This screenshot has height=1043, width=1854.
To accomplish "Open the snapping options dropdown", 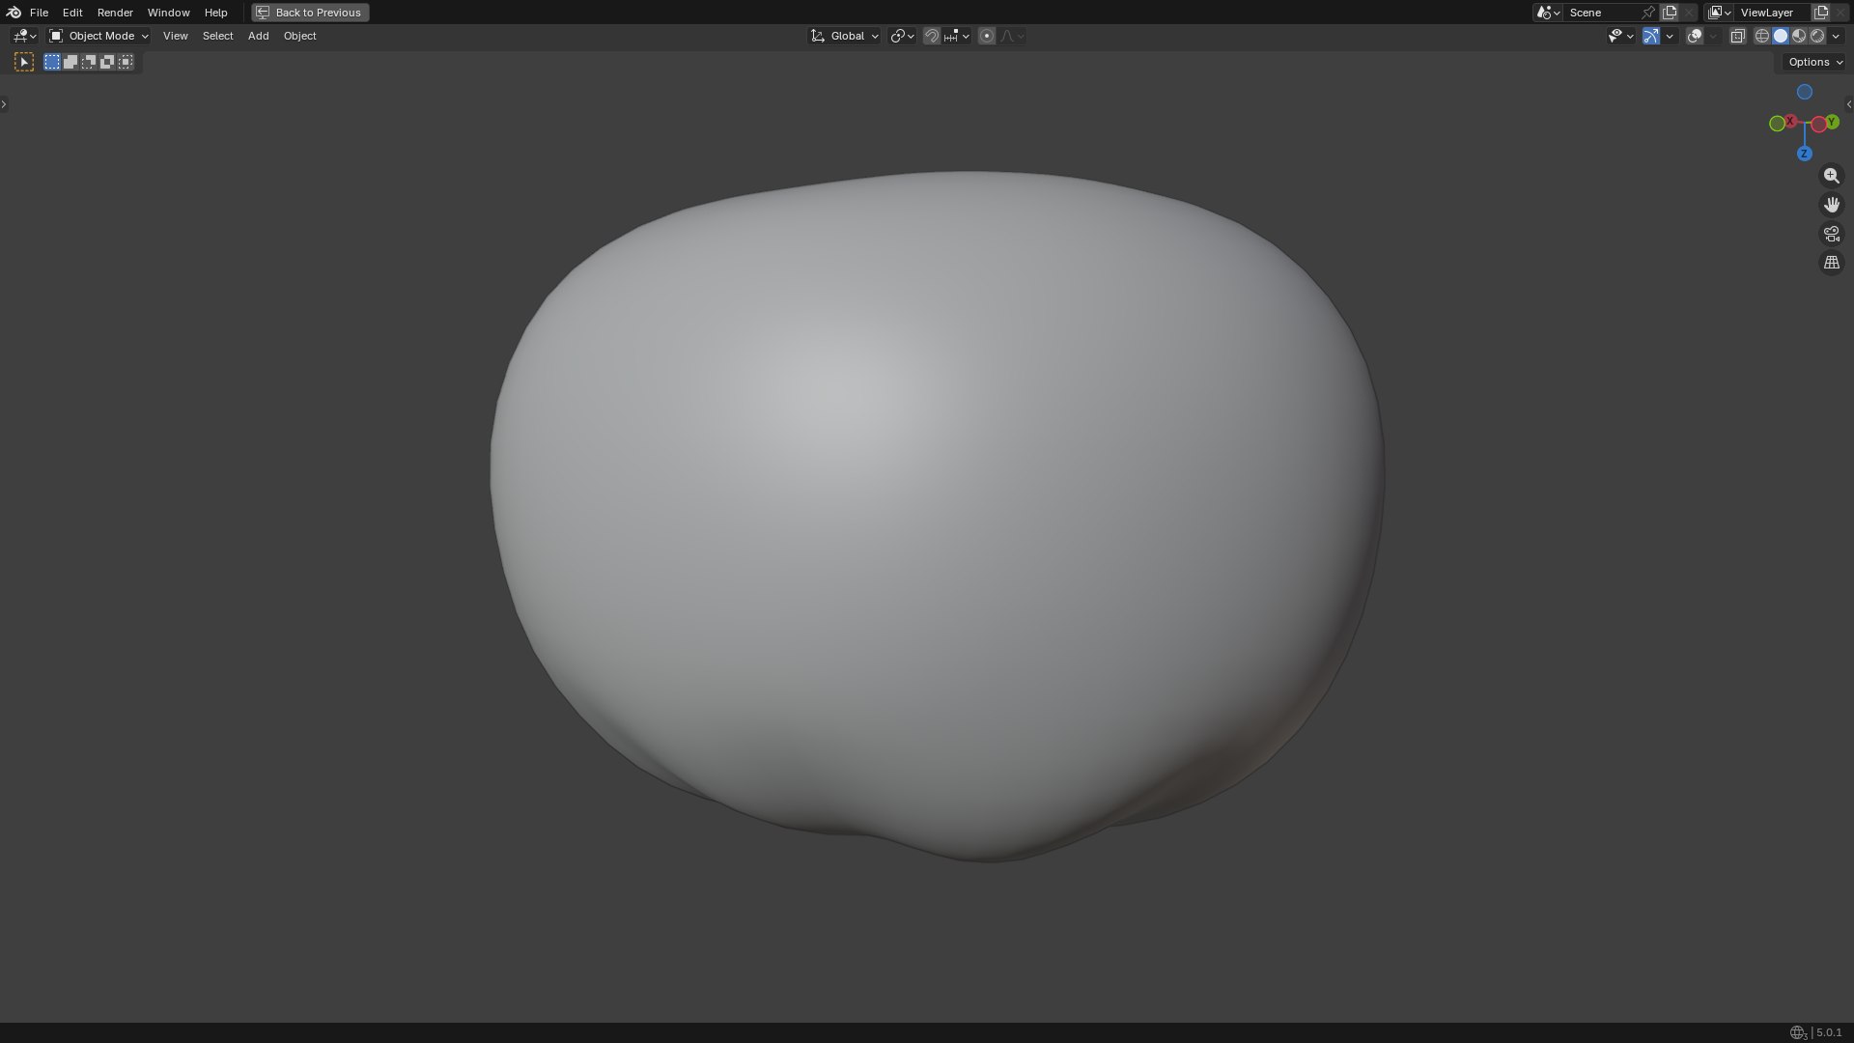I will pyautogui.click(x=957, y=36).
